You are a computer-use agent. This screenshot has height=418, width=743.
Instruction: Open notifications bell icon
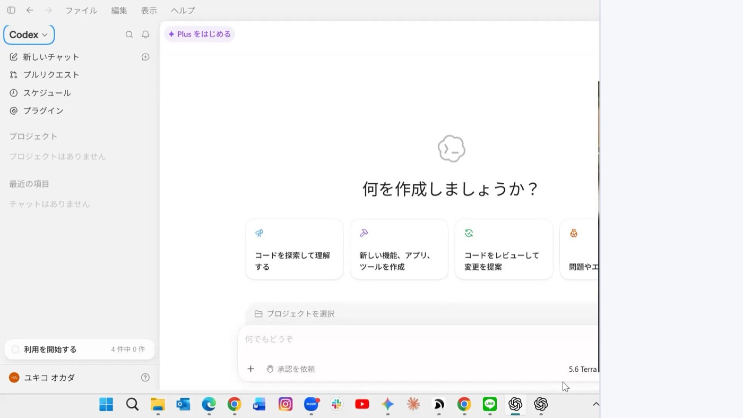[145, 35]
